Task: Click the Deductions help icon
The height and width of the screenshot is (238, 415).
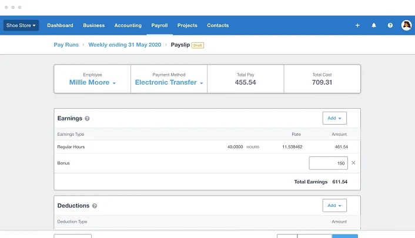Action: tap(95, 206)
